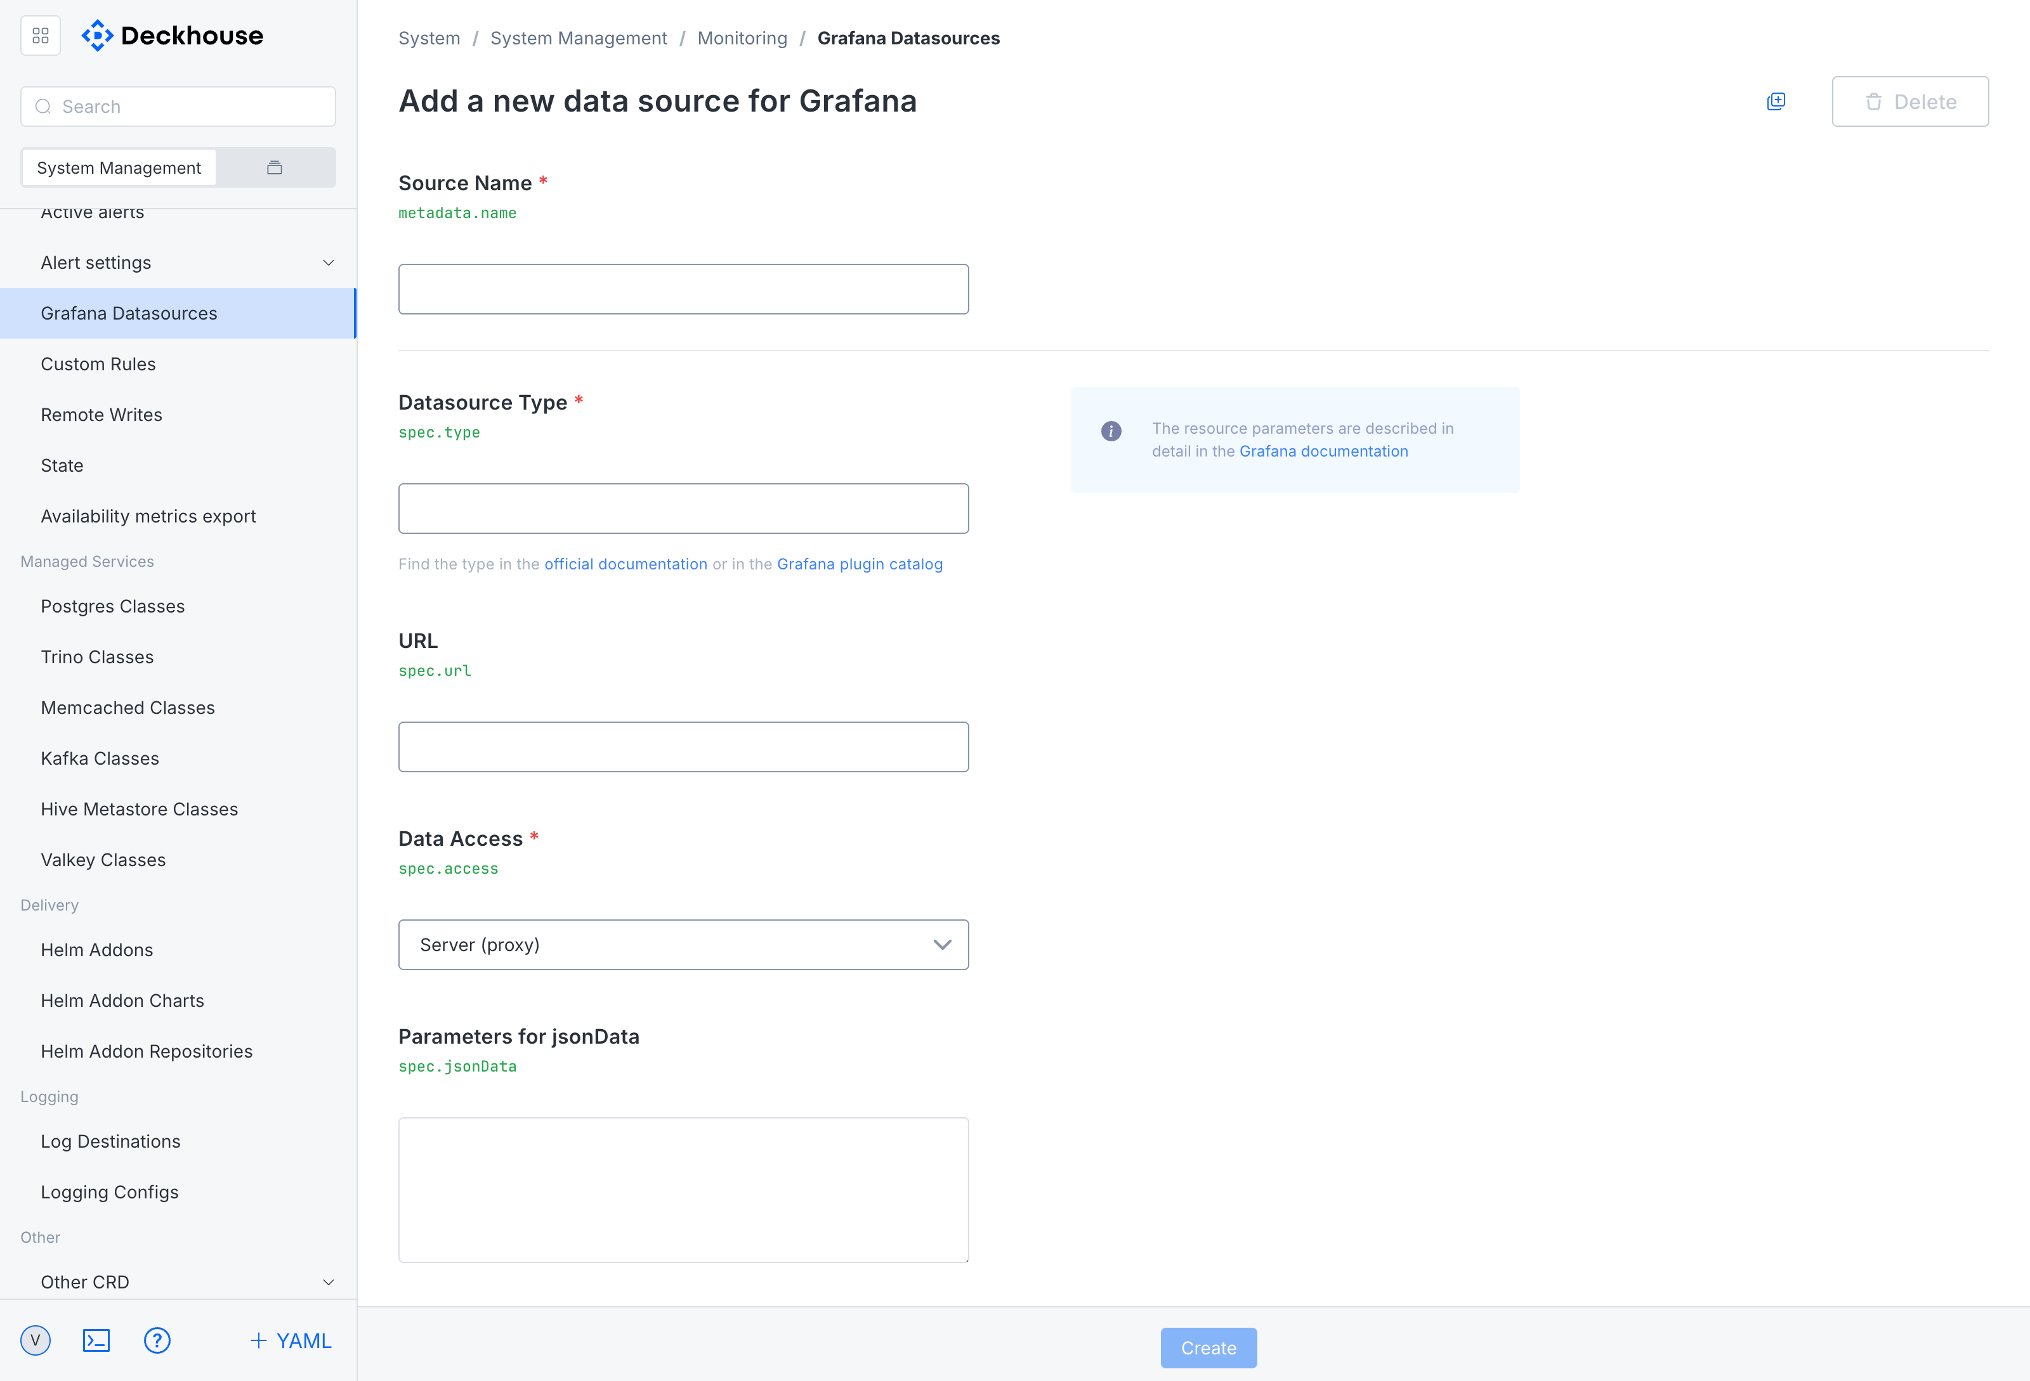This screenshot has height=1381, width=2030.
Task: Expand the Alert settings chevron
Action: point(329,263)
